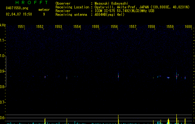Click the 1557 time axis label
195x124 pixels.
tap(133, 27)
